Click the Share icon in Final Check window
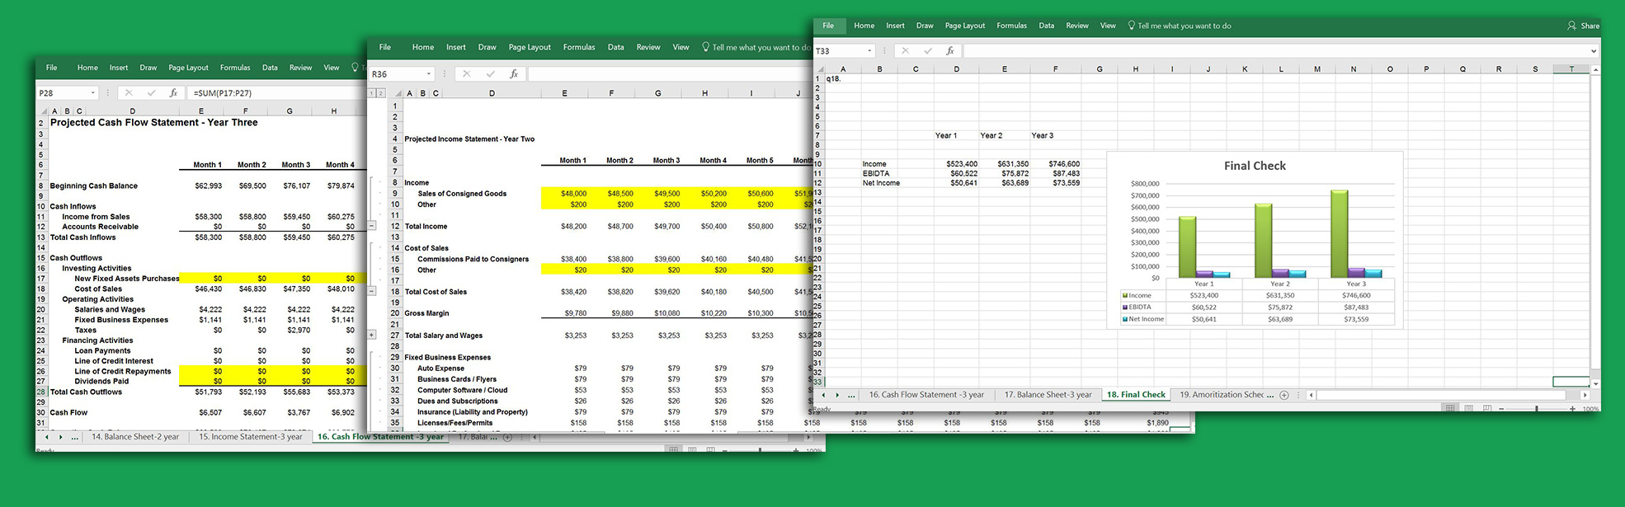Screen dimensions: 1625x507 click(1571, 26)
